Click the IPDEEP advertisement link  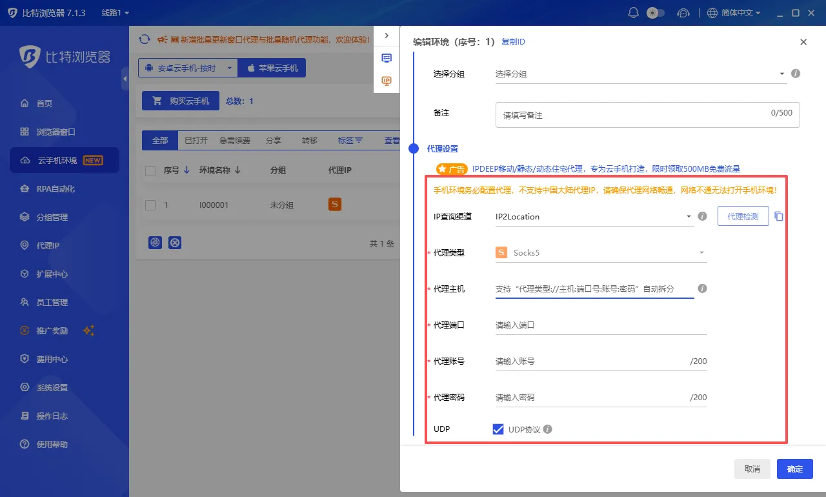tap(606, 168)
